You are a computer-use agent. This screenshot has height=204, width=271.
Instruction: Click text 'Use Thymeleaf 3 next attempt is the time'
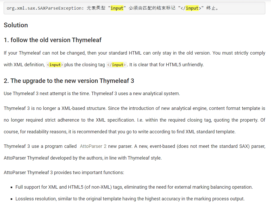[x=47, y=94]
